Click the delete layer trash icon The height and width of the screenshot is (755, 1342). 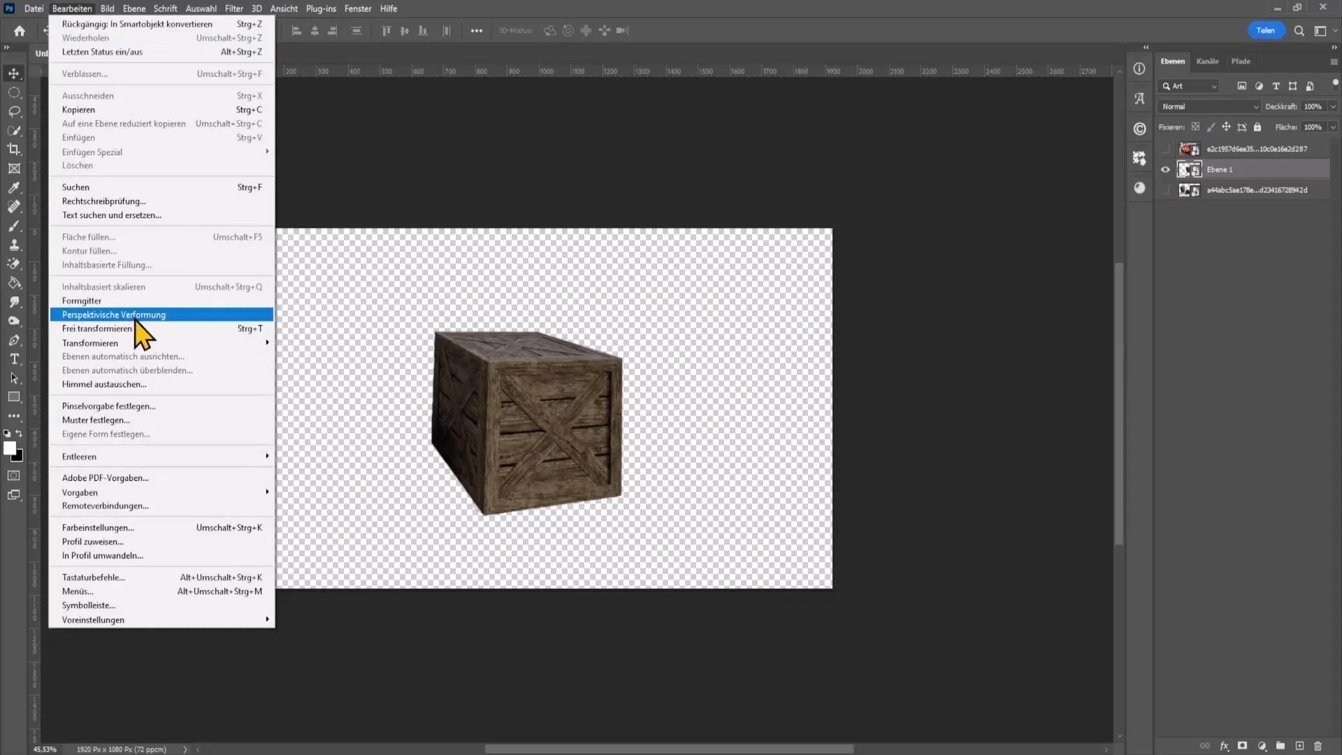tap(1318, 746)
